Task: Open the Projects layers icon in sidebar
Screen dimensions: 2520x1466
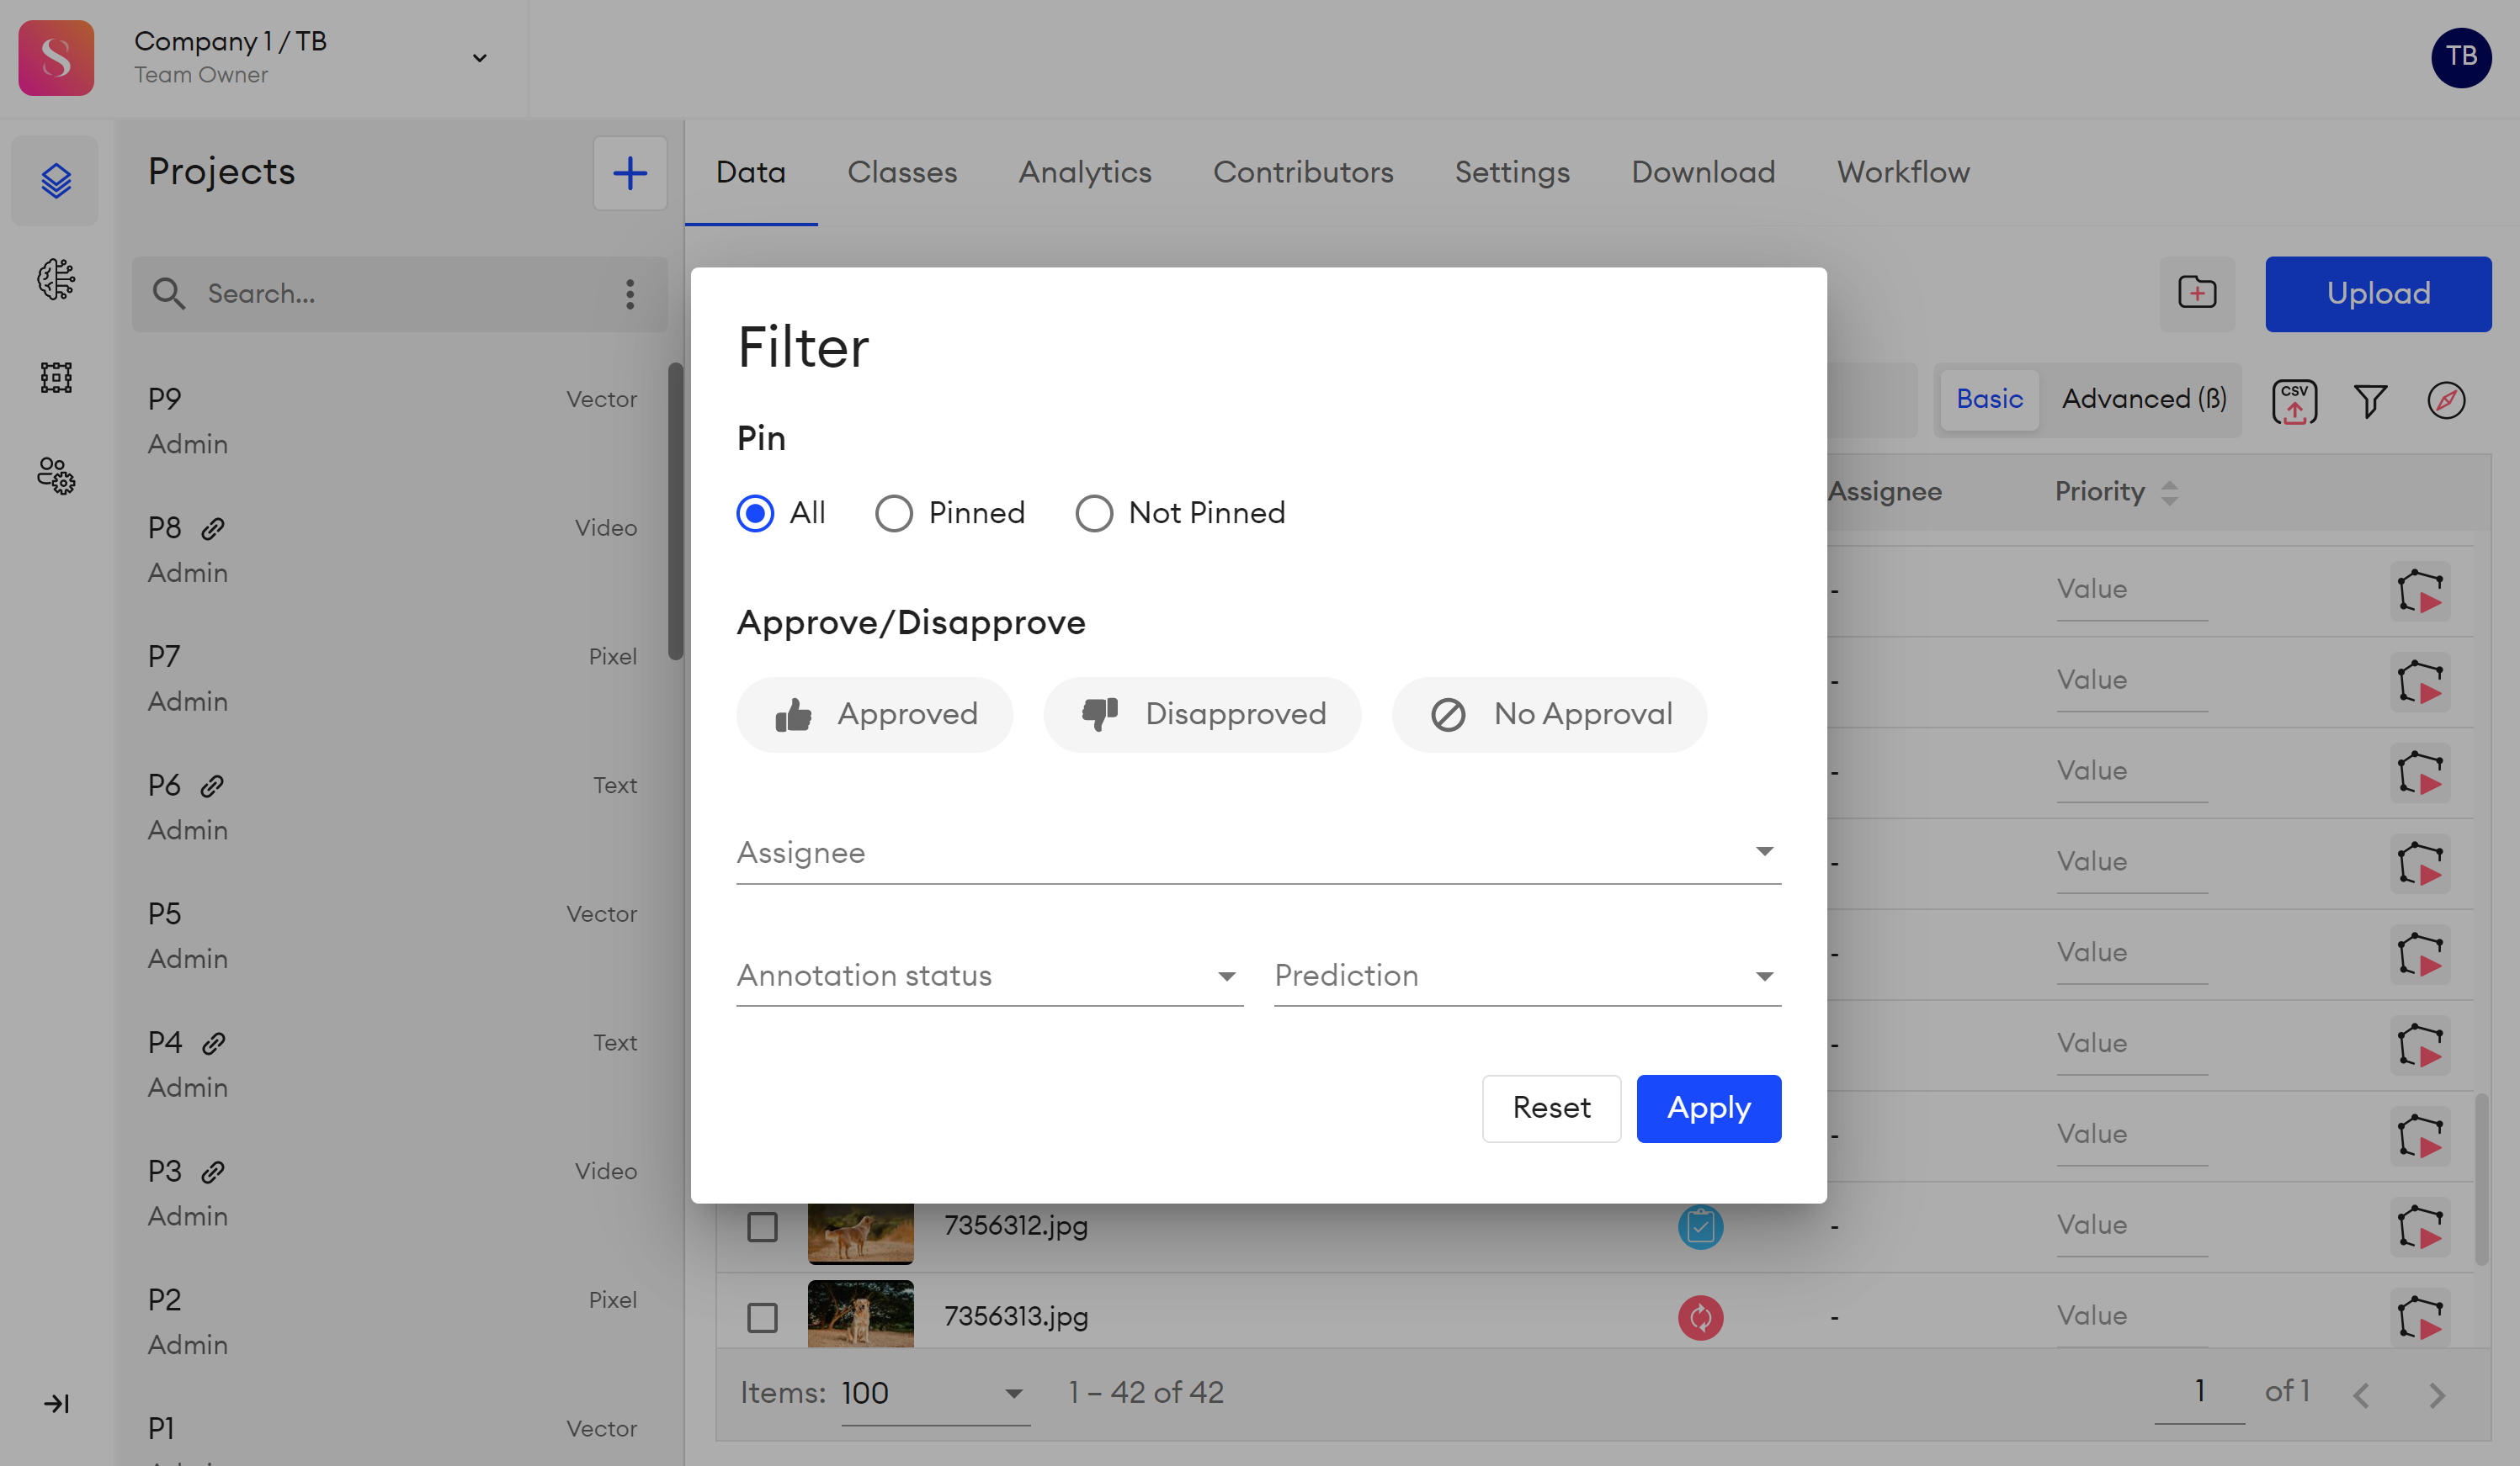Action: [56, 181]
